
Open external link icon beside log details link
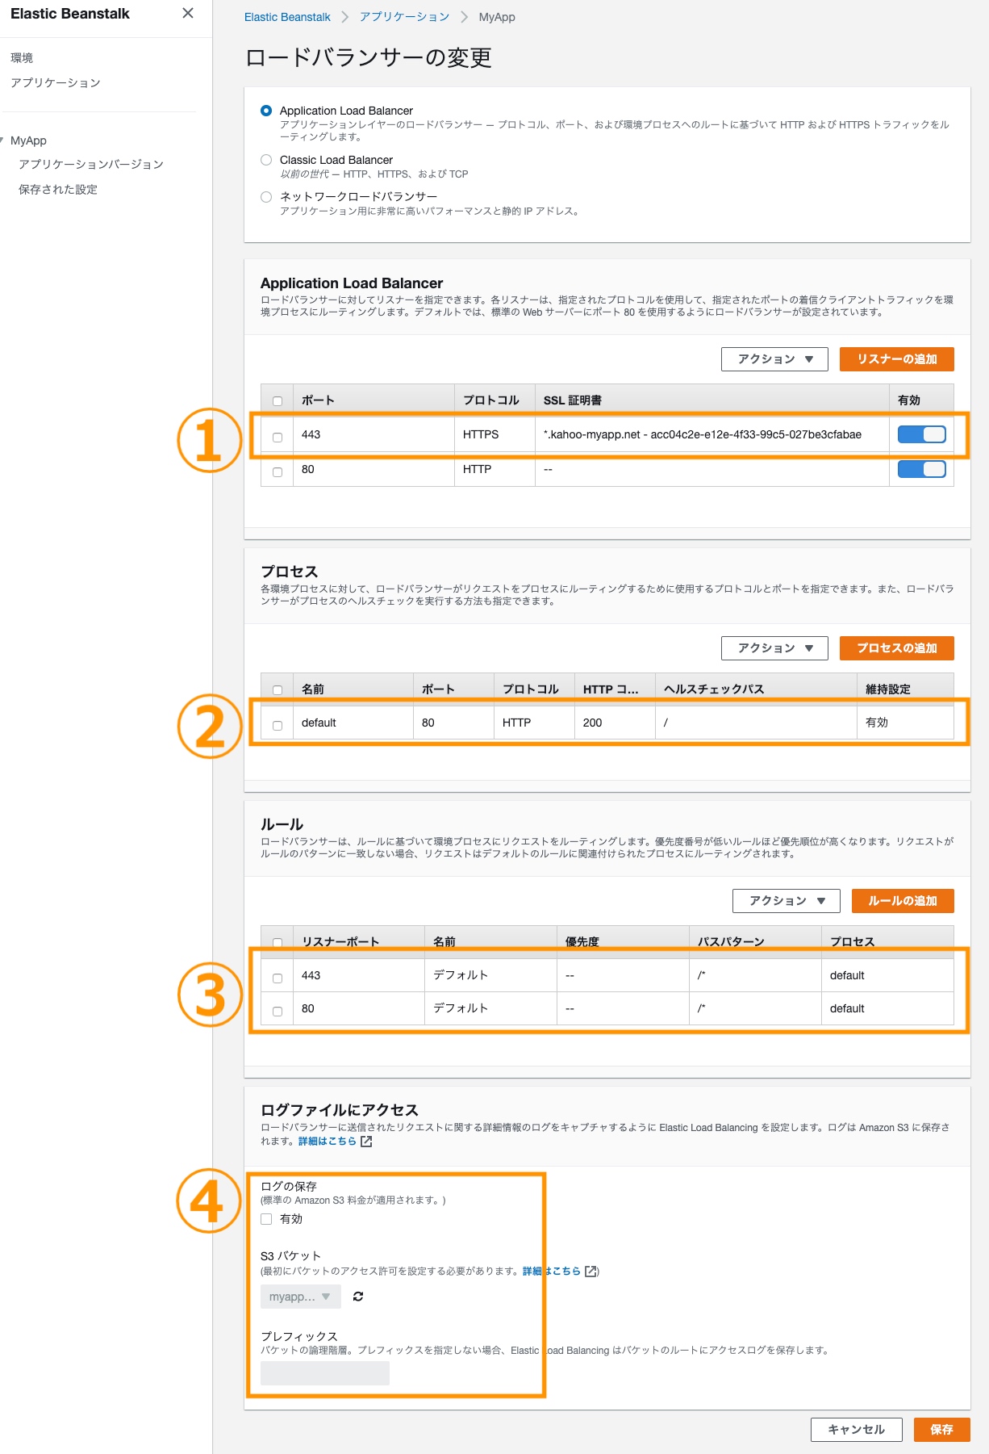(366, 1142)
